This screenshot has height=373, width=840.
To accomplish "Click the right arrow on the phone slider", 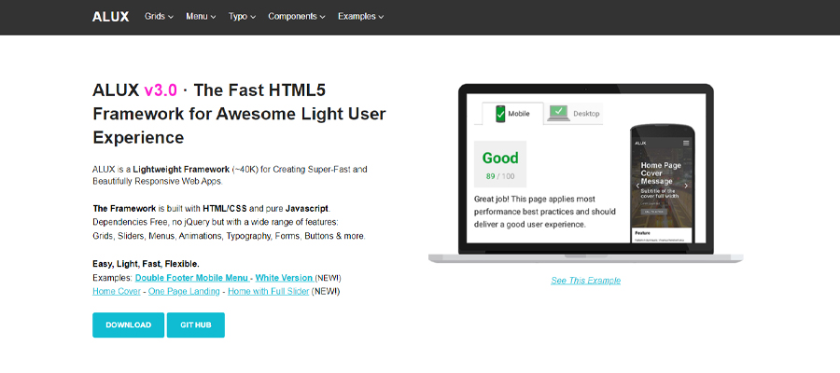I will pyautogui.click(x=686, y=186).
